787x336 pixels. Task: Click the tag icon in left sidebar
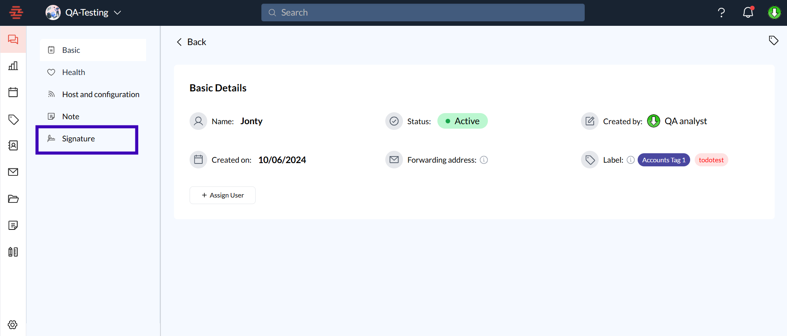13,119
